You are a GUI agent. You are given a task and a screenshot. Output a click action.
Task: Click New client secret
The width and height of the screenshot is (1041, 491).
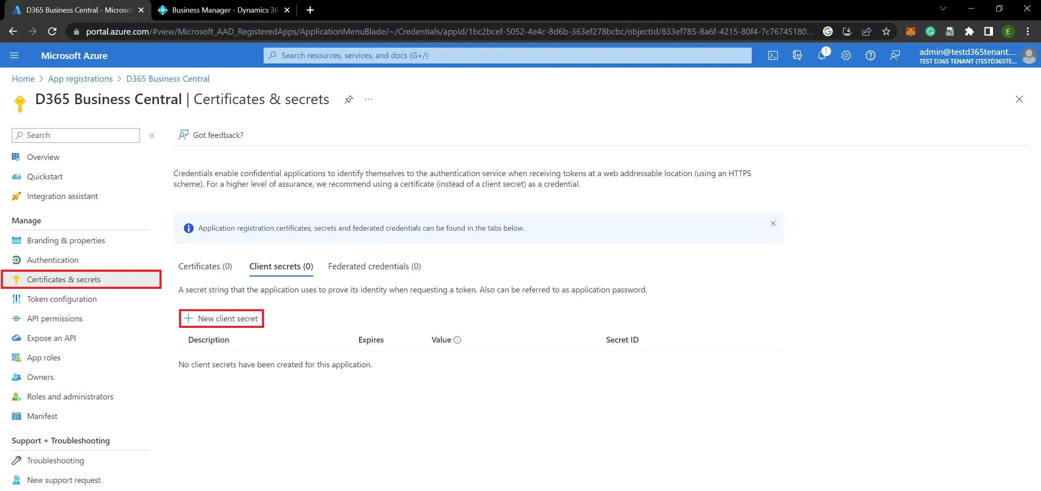(x=221, y=319)
